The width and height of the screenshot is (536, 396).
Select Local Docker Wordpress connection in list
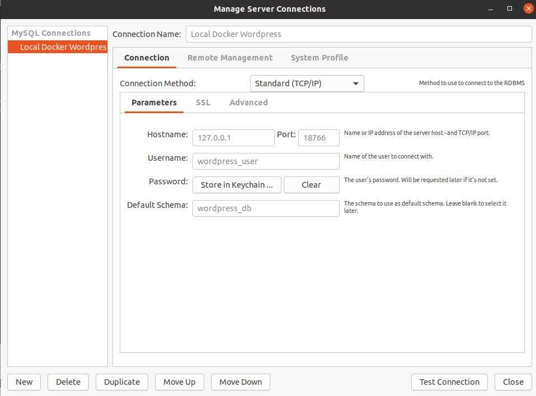point(58,47)
